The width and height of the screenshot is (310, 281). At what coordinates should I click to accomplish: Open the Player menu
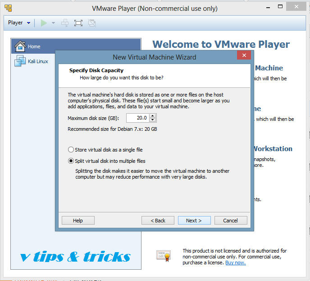coord(19,23)
